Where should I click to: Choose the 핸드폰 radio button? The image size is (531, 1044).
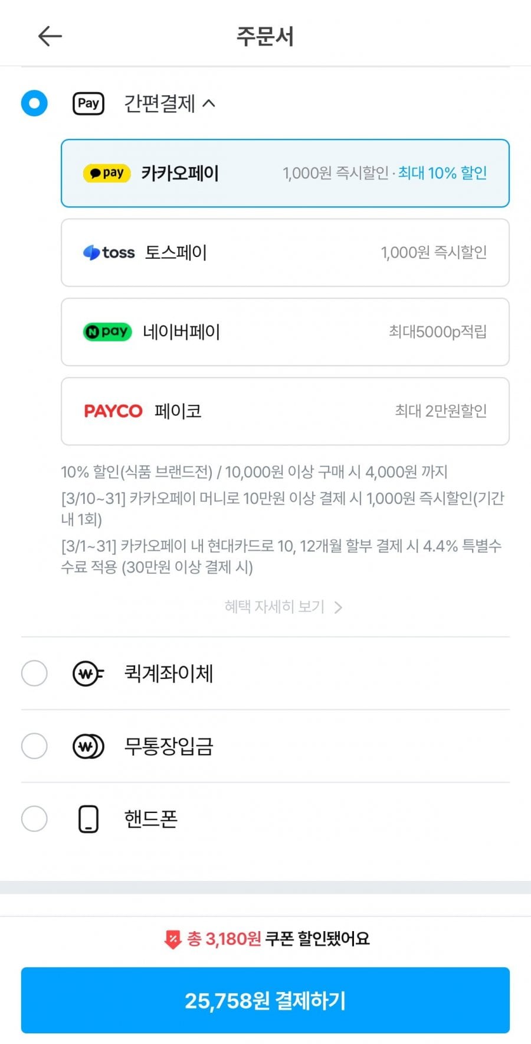coord(34,819)
